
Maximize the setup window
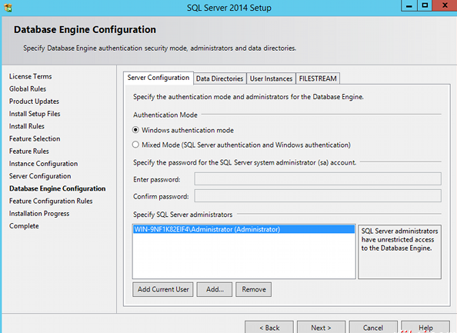[425, 5]
